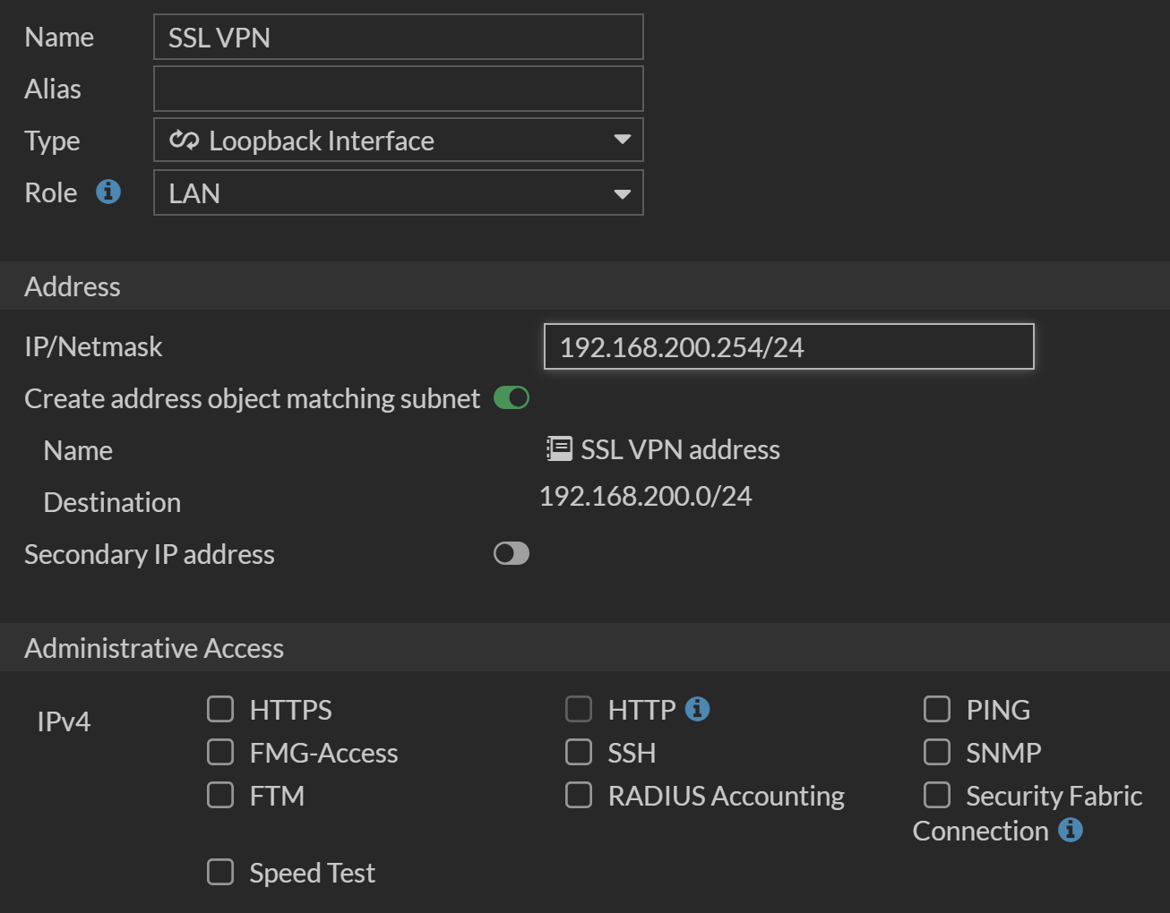The width and height of the screenshot is (1170, 913).
Task: Enable the Secondary IP address toggle
Action: [512, 553]
